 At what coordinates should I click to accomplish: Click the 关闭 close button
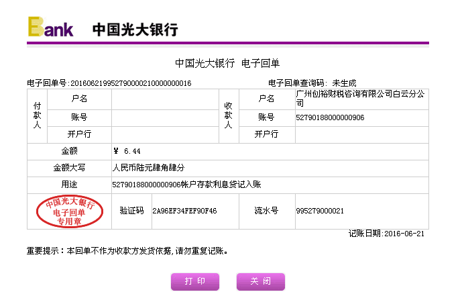(261, 281)
